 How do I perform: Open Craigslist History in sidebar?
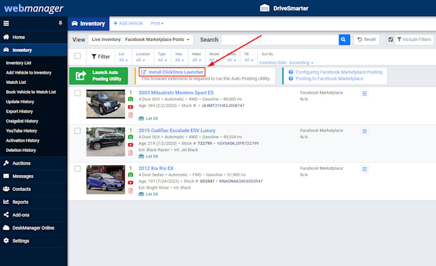click(x=22, y=121)
